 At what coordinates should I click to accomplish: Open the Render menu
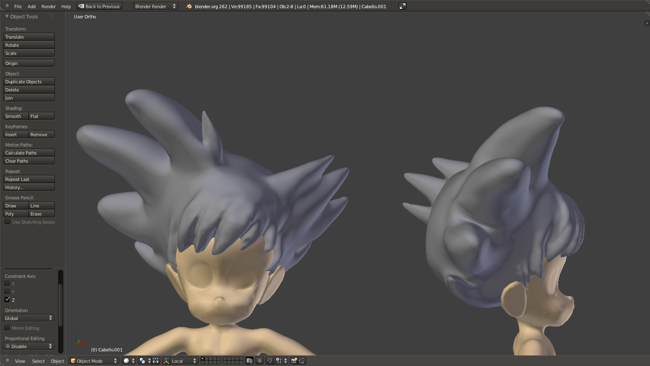click(48, 7)
